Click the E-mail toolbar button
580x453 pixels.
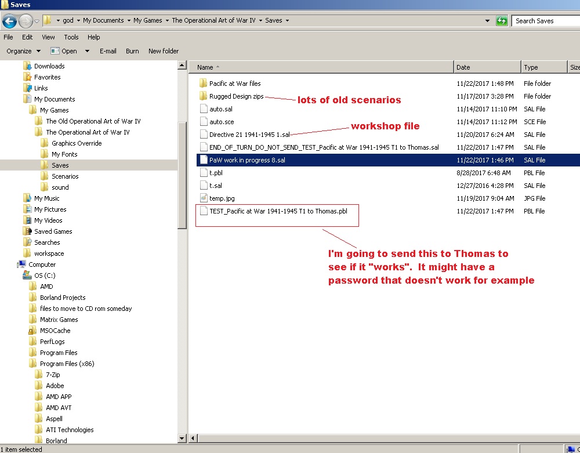coord(108,51)
